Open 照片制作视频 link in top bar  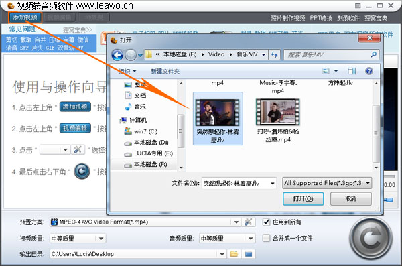pos(287,18)
